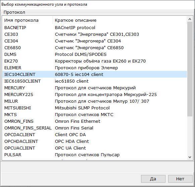
Task: Confirm selection with the Да button
Action: pos(153,179)
